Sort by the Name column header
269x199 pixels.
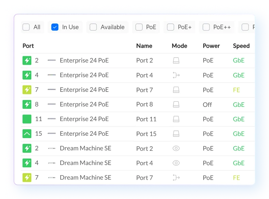click(x=144, y=46)
